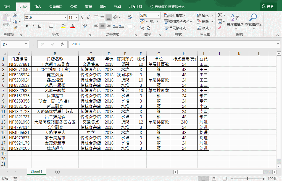Click the percent style icon

[152, 22]
